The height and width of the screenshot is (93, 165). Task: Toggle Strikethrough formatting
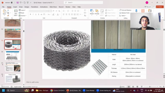[41, 14]
